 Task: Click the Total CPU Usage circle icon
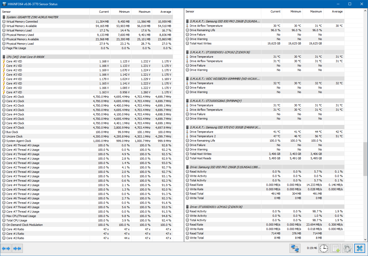tap(4, 220)
